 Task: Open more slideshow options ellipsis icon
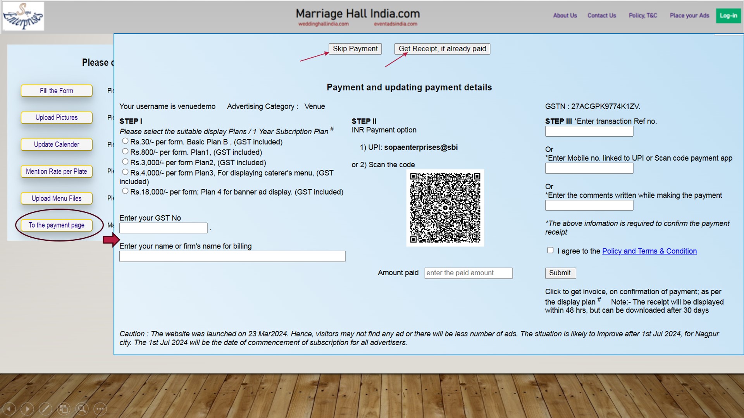(100, 409)
